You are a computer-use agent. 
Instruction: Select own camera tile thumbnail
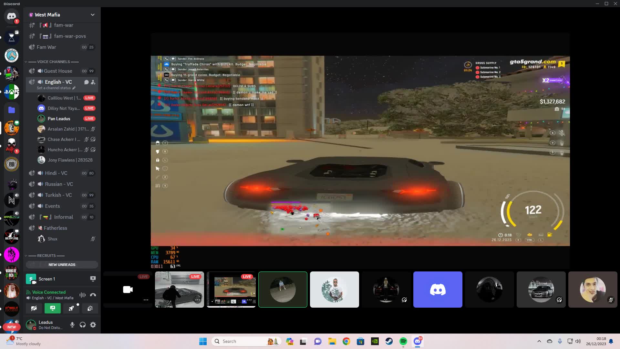(128, 290)
